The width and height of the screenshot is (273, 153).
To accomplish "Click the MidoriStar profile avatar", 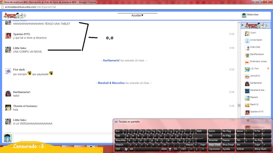I will [x=244, y=15].
